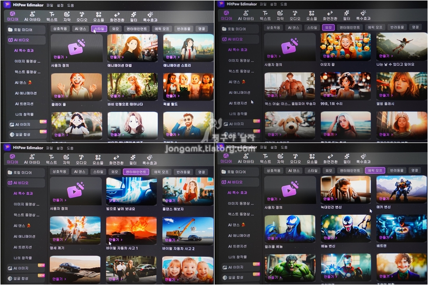This screenshot has width=428, height=285.
Task: Click AI 아바타 icon in the 에픽 모프 view
Action: coord(246,159)
